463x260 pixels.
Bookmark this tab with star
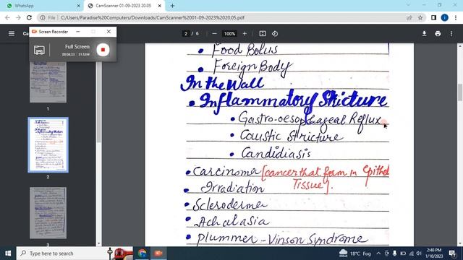420,17
